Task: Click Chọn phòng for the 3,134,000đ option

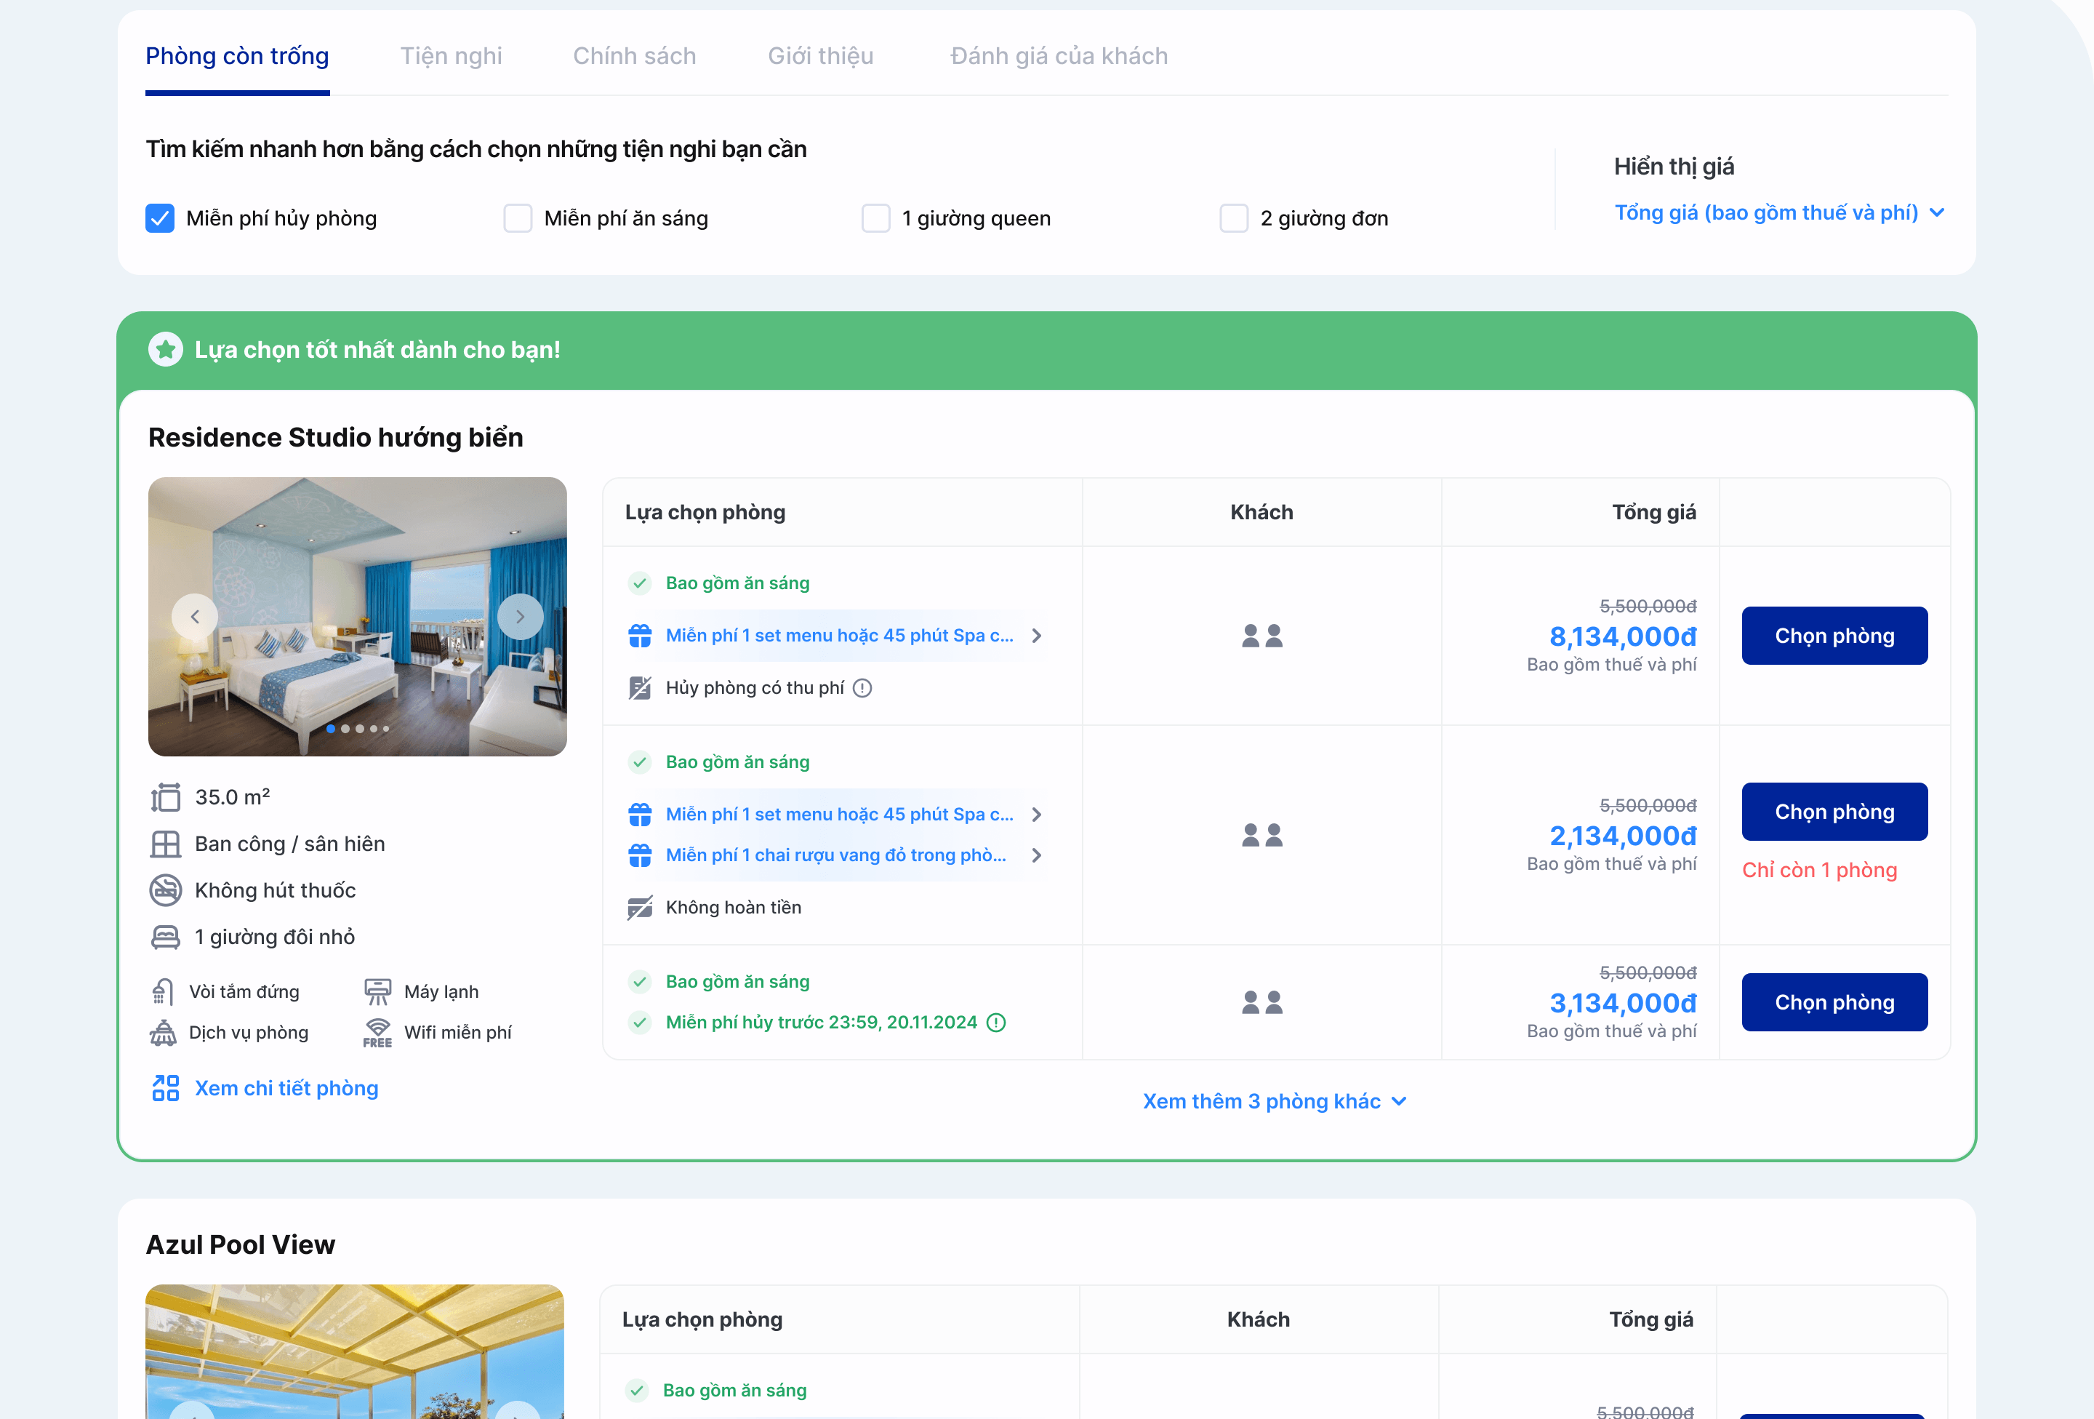Action: coord(1834,1002)
